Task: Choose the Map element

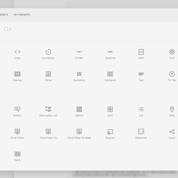Action: click(x=172, y=112)
